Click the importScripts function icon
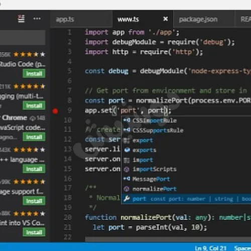The height and width of the screenshot is (251, 251). coord(127,169)
